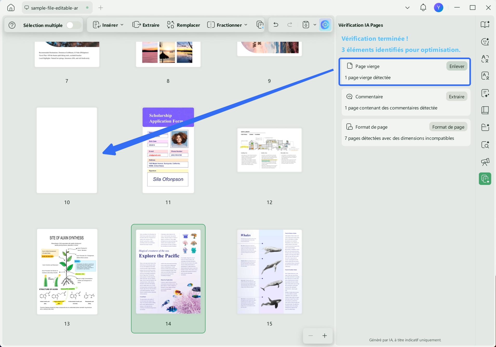Open the help question mark icon
Screen dimensions: 496x347
tap(12, 25)
